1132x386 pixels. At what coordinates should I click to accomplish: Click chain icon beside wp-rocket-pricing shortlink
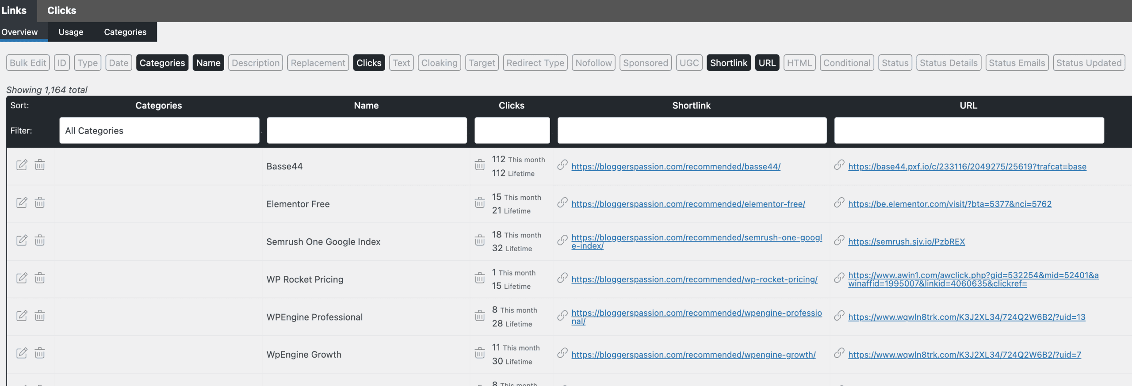pos(562,278)
